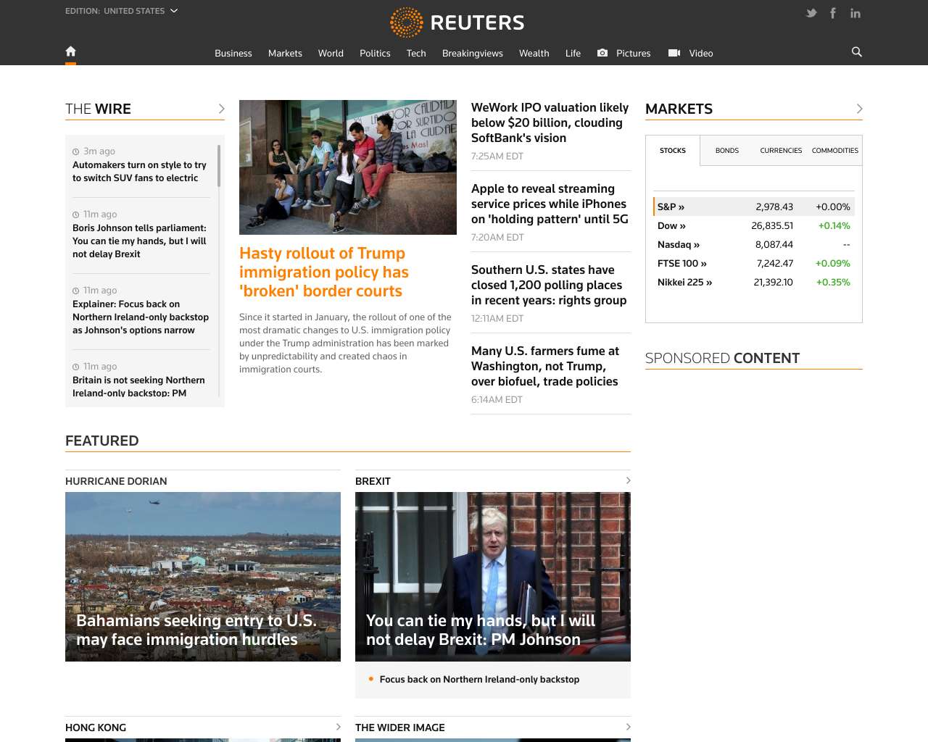928x742 pixels.
Task: Click the immigration courts lead photo
Action: 348,167
